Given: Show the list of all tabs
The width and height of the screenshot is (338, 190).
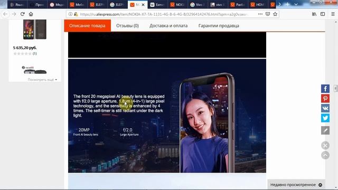Looking at the screenshot, I should point(296,4).
